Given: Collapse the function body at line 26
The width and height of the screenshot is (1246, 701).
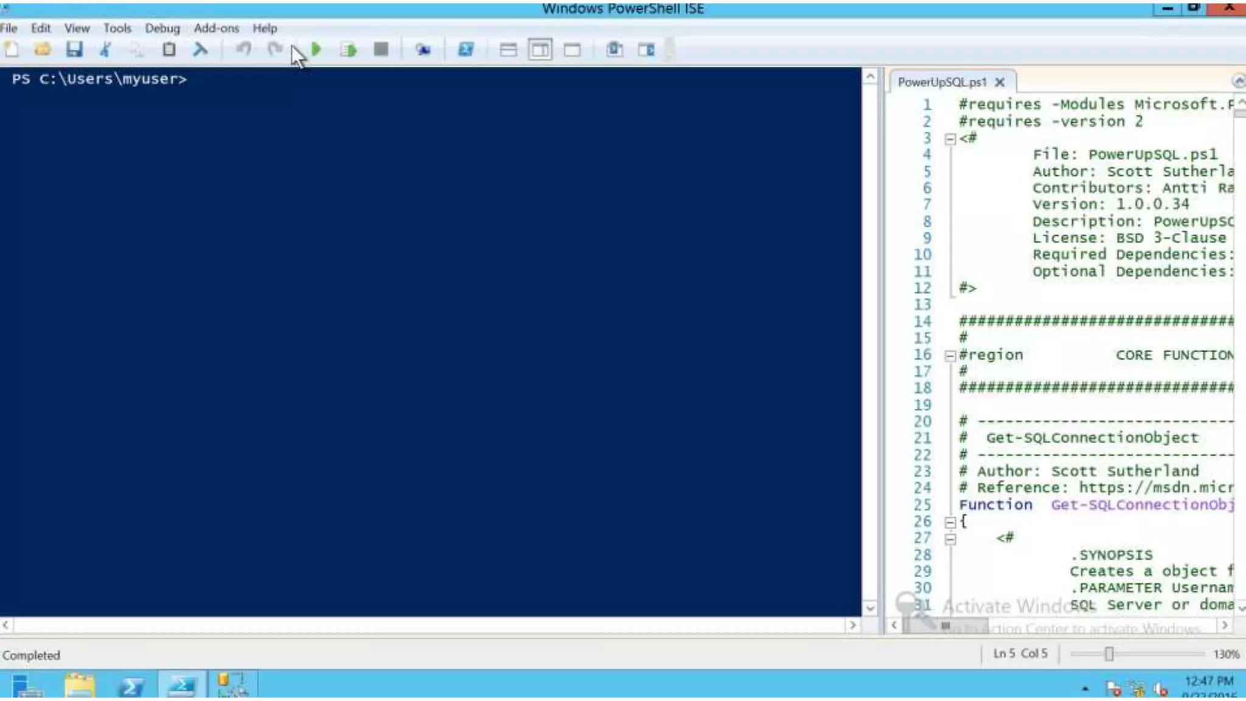Looking at the screenshot, I should pos(950,522).
